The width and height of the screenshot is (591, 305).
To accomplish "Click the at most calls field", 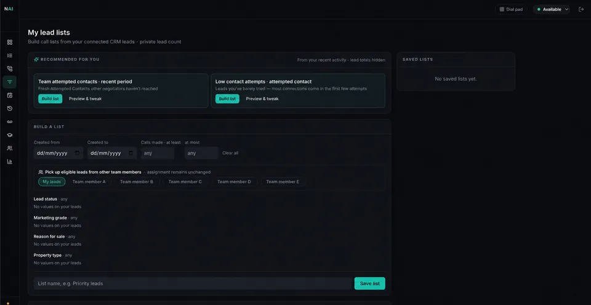I will pos(201,153).
